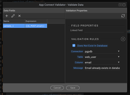Select the {{$_POST.email}} expression cell

click(36, 26)
